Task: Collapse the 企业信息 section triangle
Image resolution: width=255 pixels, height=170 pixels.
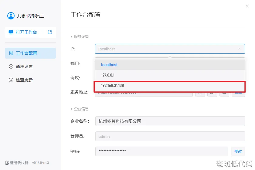Action: click(x=72, y=109)
